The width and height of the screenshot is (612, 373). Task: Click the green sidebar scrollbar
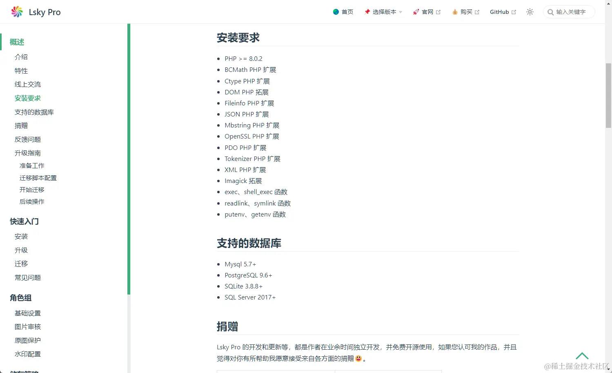point(129,159)
